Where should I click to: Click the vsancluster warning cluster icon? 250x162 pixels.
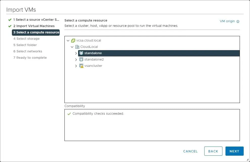point(81,66)
